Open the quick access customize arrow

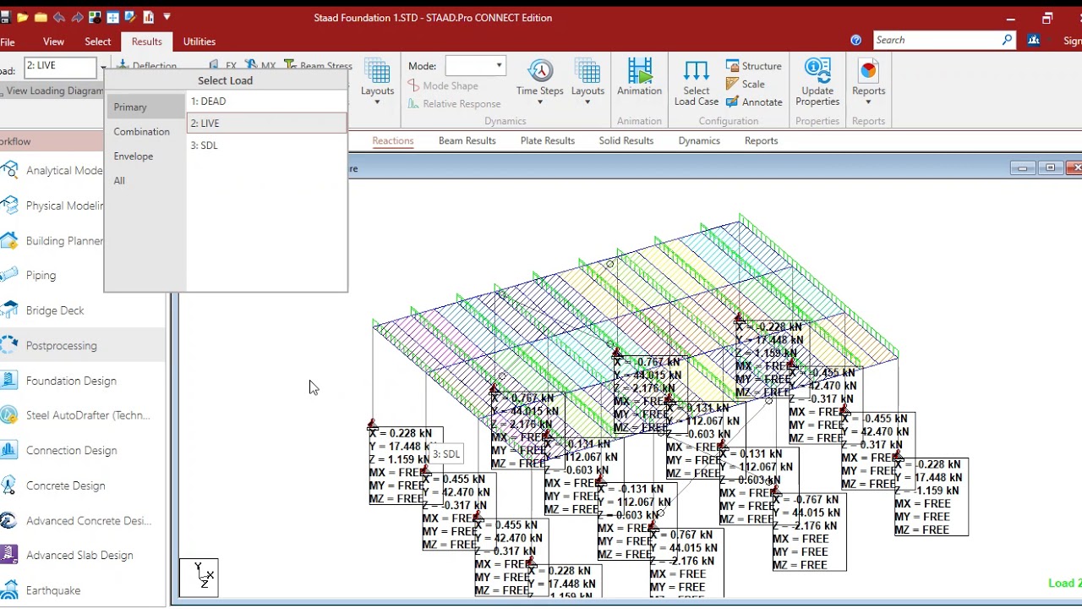167,16
